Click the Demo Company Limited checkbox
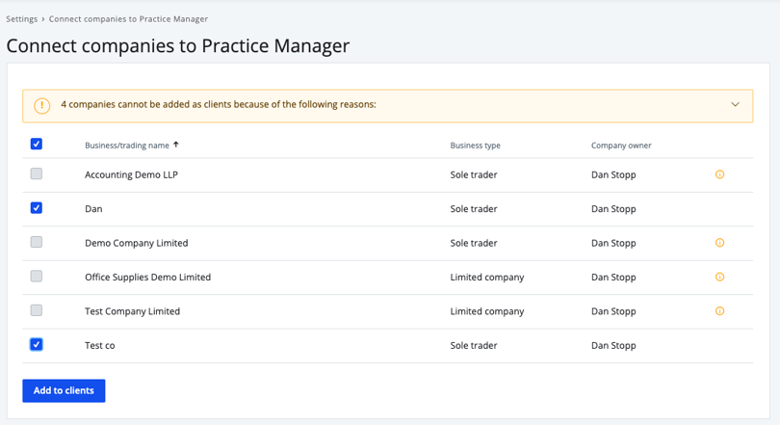Screen dimensions: 780x425 (37, 242)
